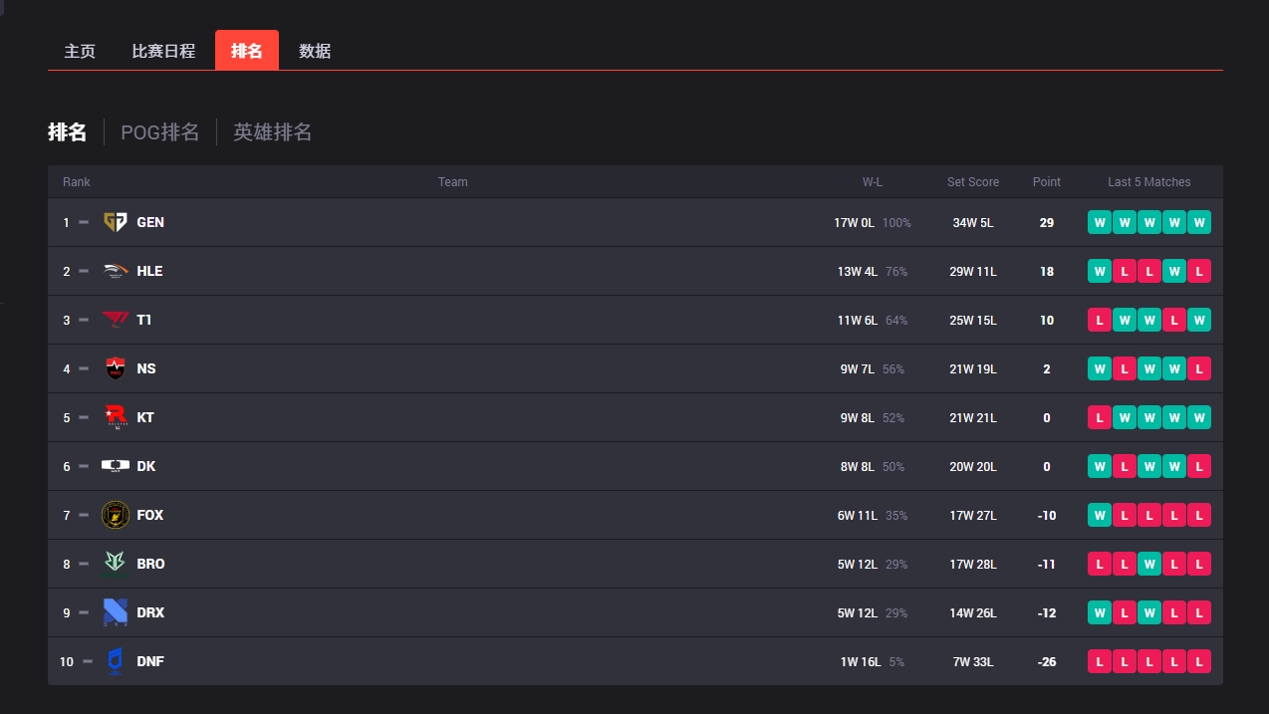Click the KT team logo
This screenshot has height=714, width=1269.
(116, 417)
